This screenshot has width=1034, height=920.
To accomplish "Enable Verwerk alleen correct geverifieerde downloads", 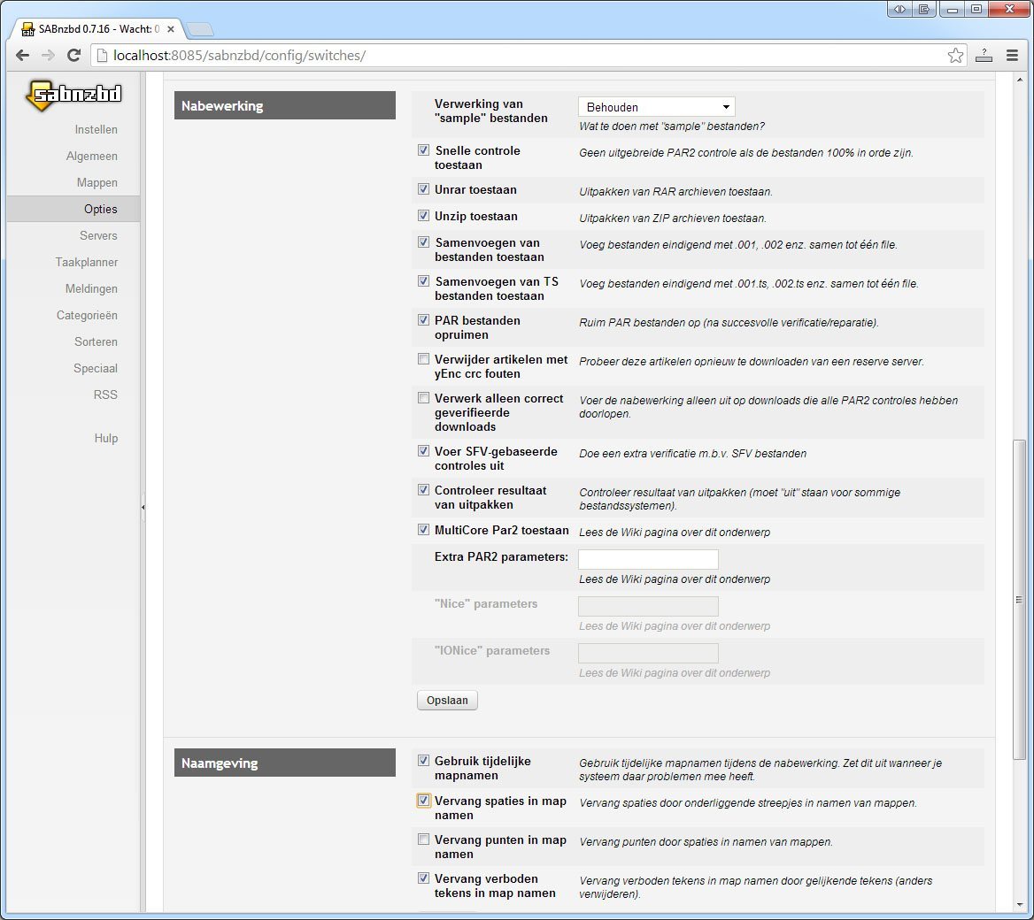I will coord(423,398).
